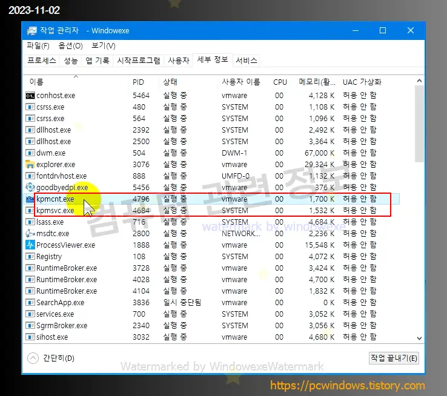This screenshot has width=447, height=396.
Task: Click the msdtc.exe process icon
Action: (30, 233)
